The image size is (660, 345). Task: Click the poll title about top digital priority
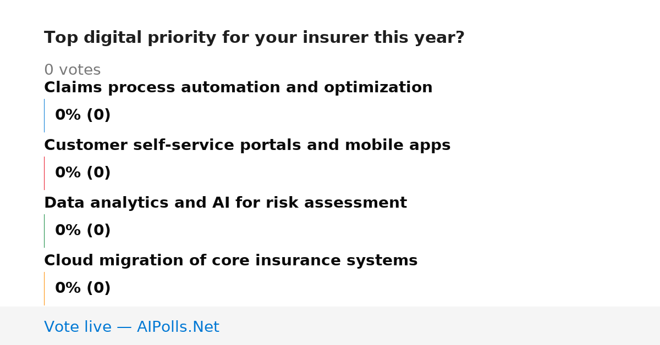pyautogui.click(x=254, y=38)
